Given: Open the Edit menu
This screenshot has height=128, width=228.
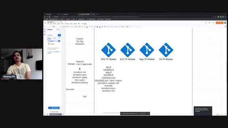Looking at the screenshot, I should point(51,24).
